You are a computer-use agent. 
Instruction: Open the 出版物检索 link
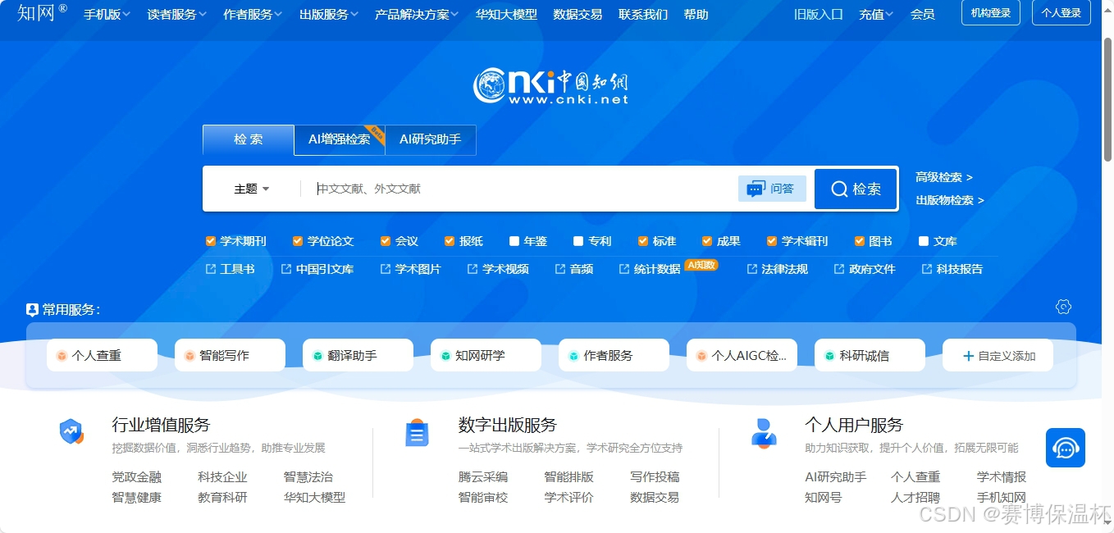949,200
